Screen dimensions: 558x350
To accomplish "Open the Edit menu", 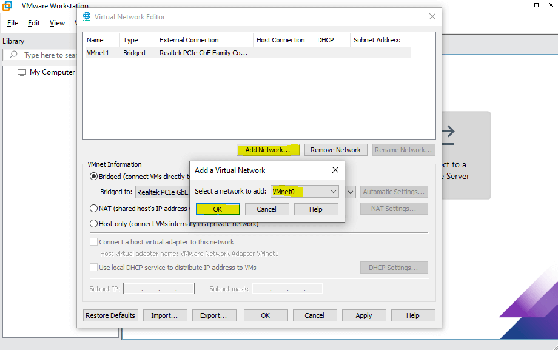I will click(x=34, y=23).
